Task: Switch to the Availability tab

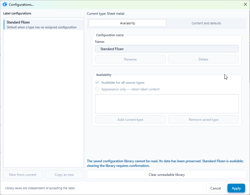Action: point(127,23)
